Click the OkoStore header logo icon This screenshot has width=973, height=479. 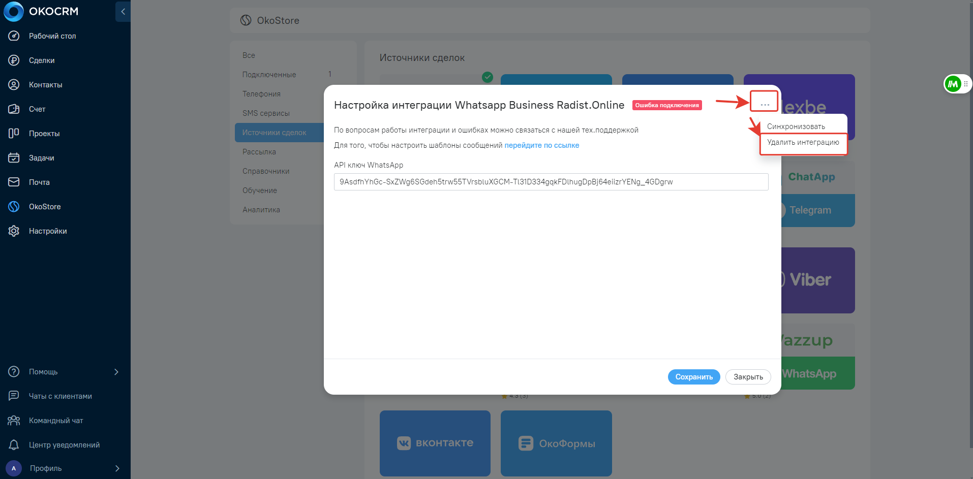246,20
